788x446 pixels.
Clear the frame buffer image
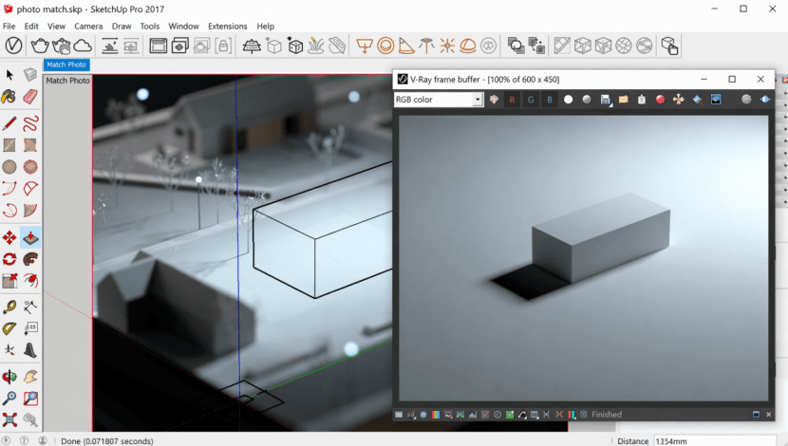pos(642,100)
